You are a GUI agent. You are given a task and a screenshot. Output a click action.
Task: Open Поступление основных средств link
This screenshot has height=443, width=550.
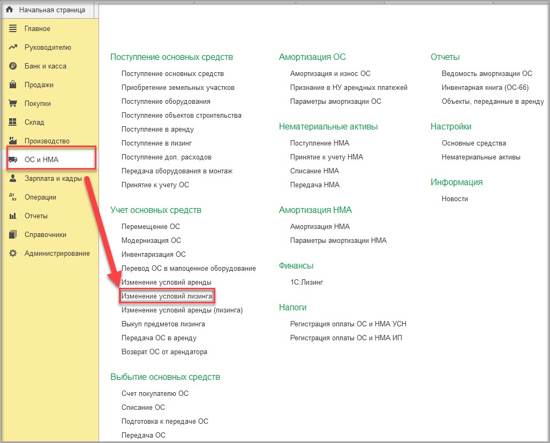[x=172, y=74]
